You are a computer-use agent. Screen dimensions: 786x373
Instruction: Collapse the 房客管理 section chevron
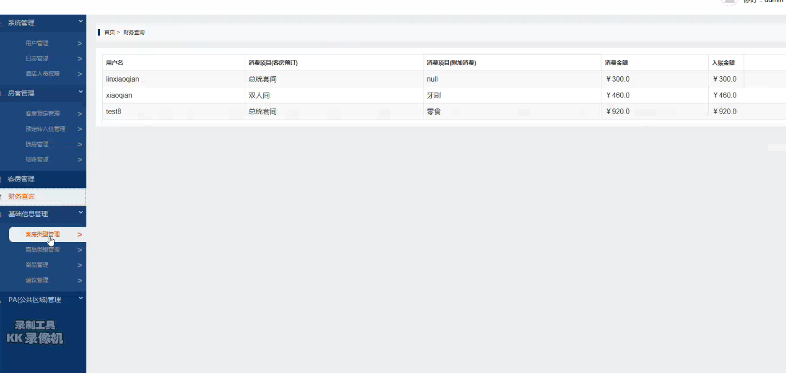tap(80, 92)
